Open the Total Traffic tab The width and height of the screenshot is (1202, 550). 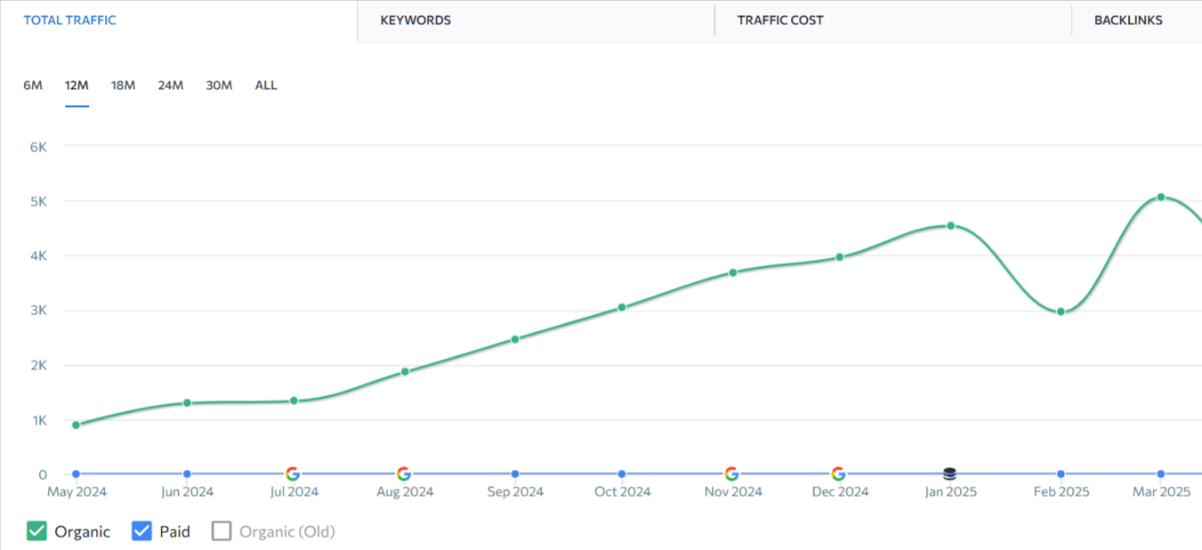pyautogui.click(x=69, y=20)
